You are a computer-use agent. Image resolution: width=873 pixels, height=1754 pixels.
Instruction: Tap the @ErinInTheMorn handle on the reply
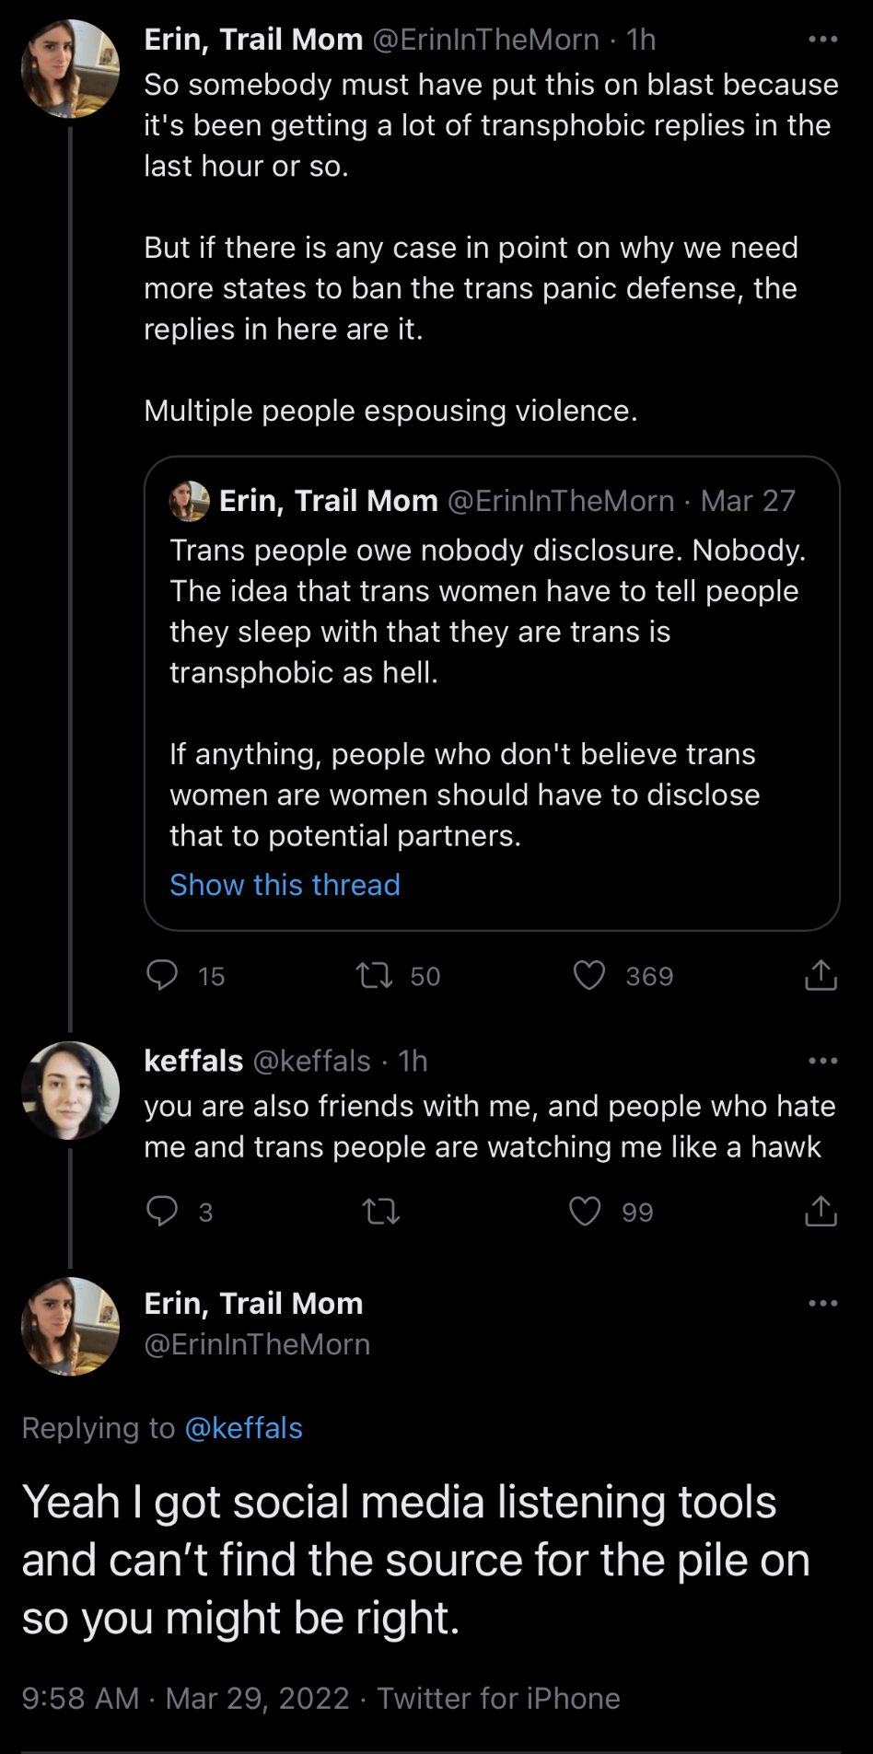[x=257, y=1344]
